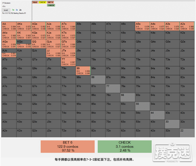Select the KK hand cell
The image size is (196, 166).
(x=24, y=35)
